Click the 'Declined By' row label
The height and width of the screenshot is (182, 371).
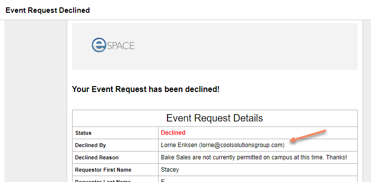click(x=90, y=145)
